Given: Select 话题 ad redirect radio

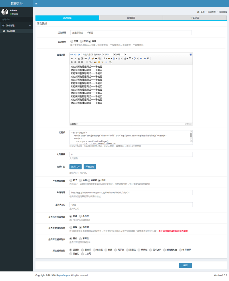Looking at the screenshot, I should tap(80, 180).
